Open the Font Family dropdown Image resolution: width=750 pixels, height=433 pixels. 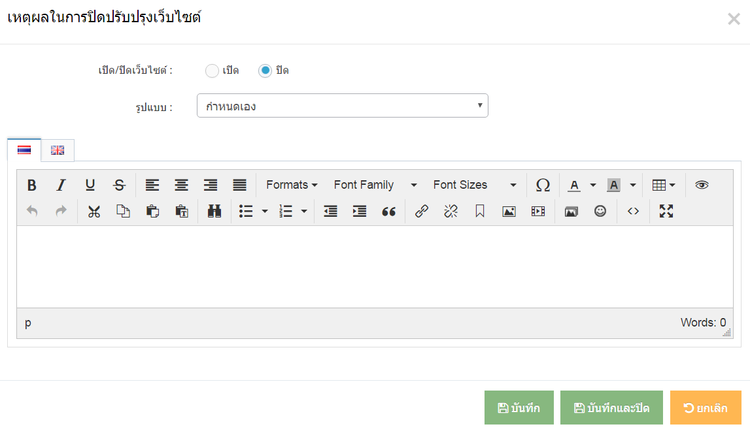pyautogui.click(x=375, y=185)
